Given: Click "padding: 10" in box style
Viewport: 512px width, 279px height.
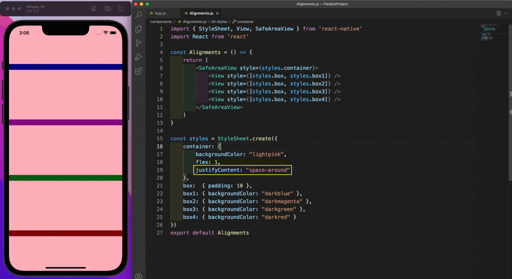Looking at the screenshot, I should 225,185.
